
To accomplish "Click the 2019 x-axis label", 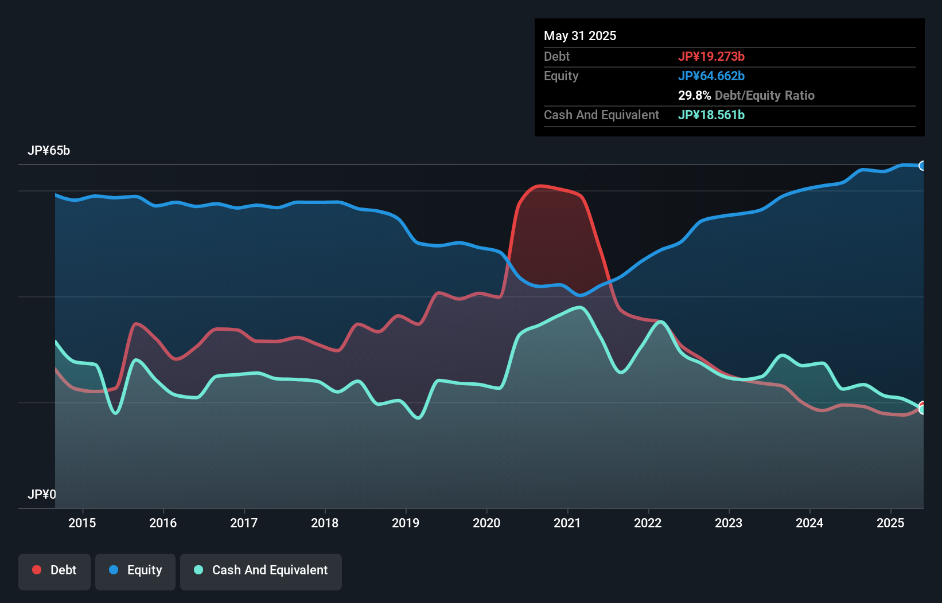I will [x=406, y=523].
